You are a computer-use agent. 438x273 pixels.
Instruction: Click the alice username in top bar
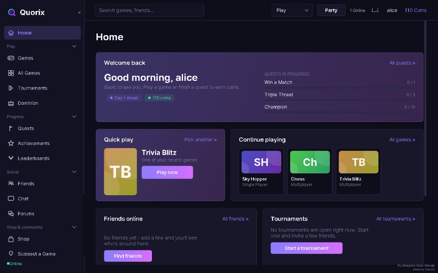click(x=392, y=10)
